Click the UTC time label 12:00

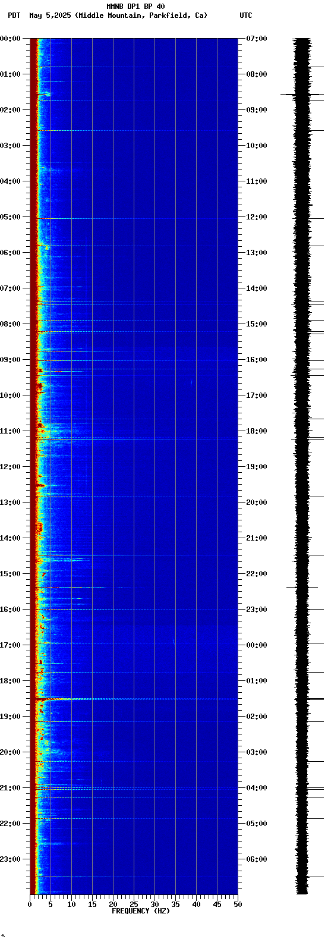[x=257, y=217]
